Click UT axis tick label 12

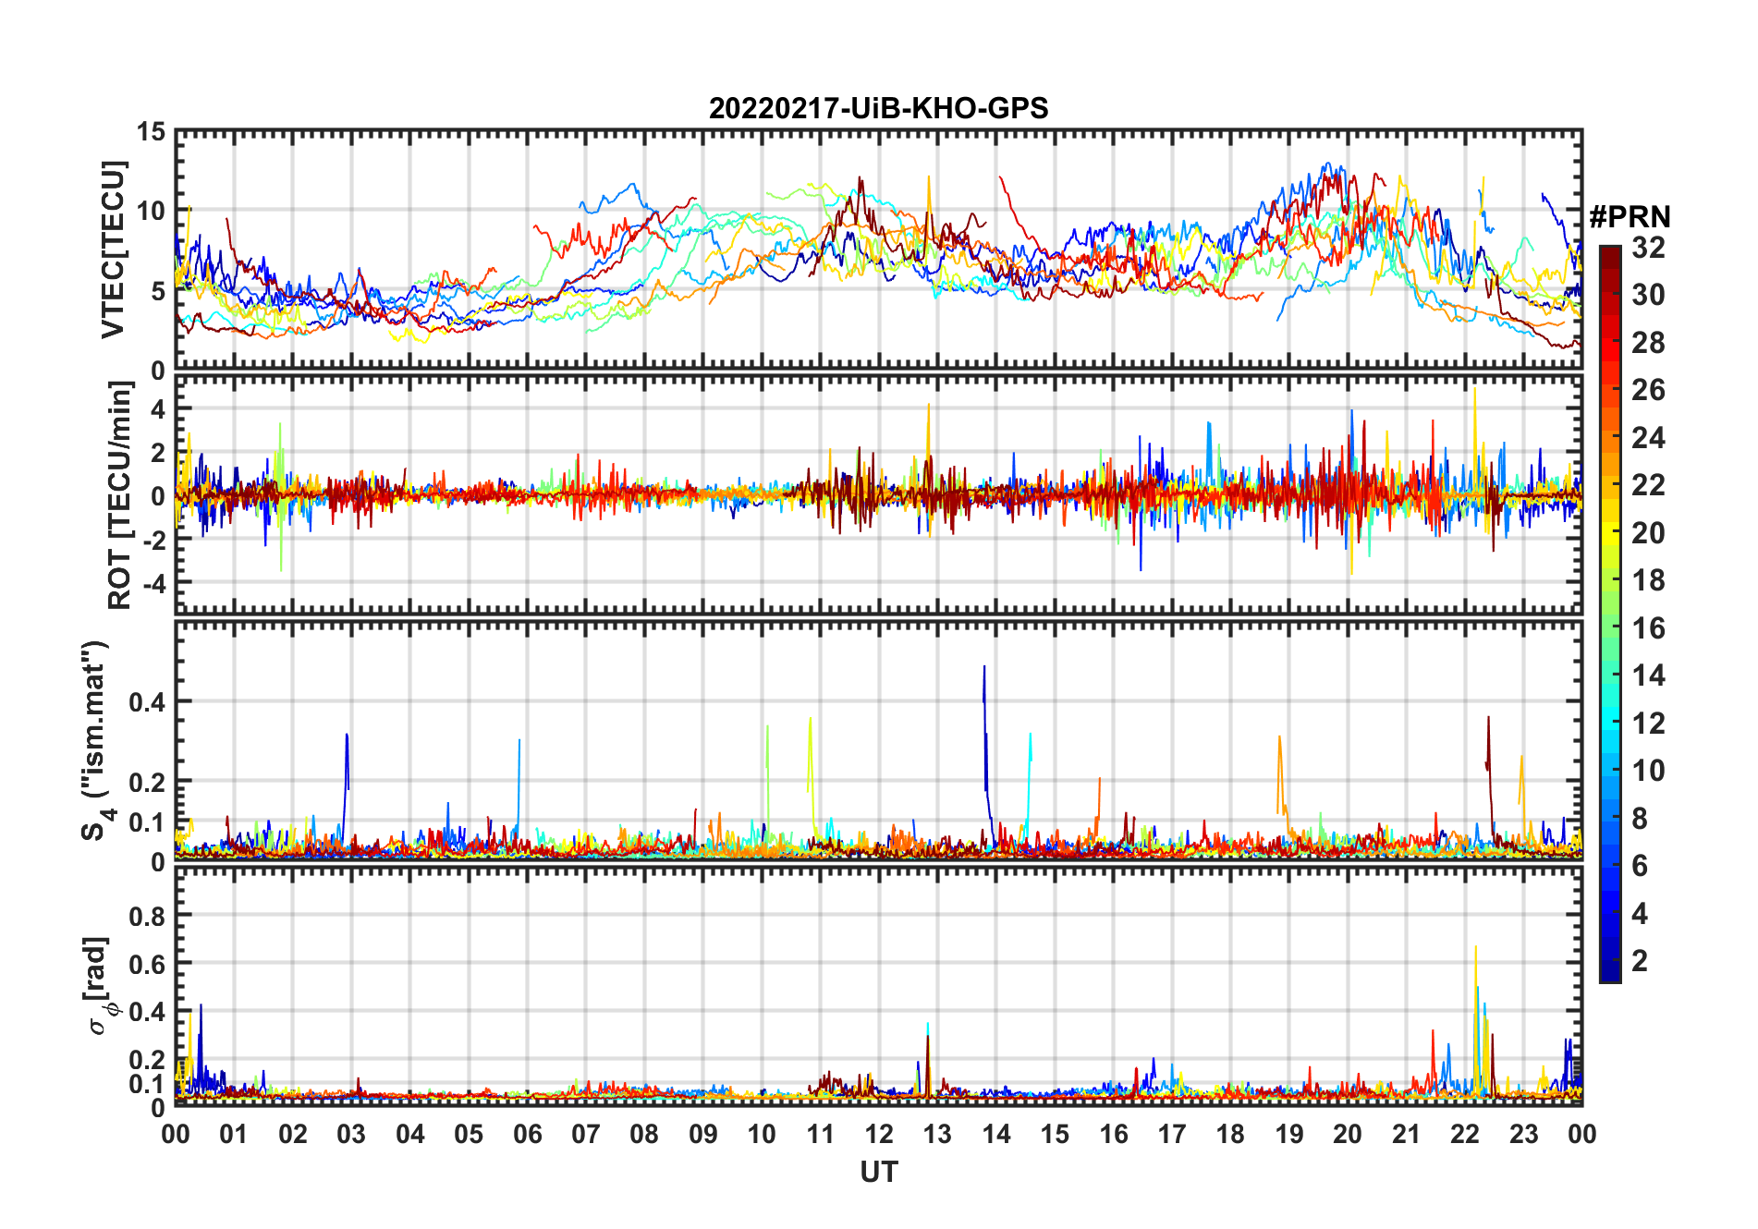click(x=879, y=1134)
